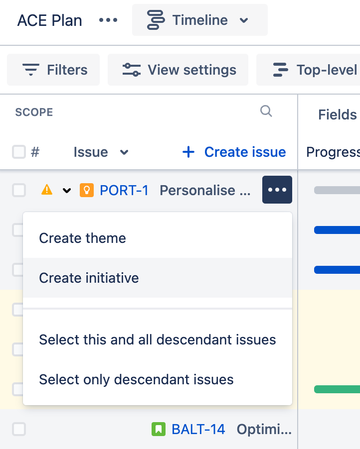Viewport: 360px width, 449px height.
Task: Click Create issue link
Action: (234, 152)
